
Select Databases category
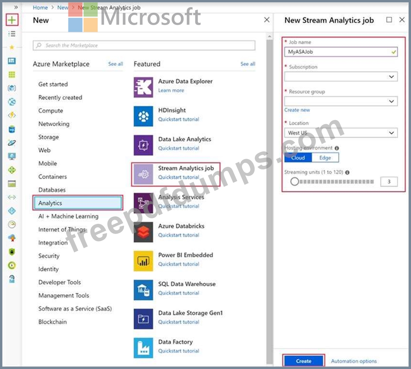52,190
